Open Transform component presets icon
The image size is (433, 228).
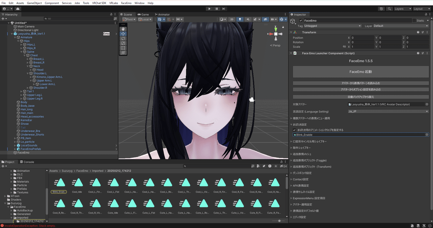click(423, 32)
